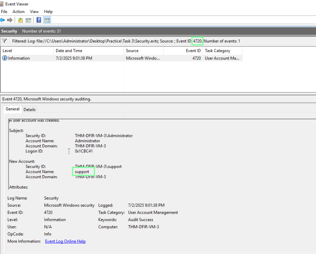Click the Information level icon in event row
The image size is (316, 254).
coord(5,58)
